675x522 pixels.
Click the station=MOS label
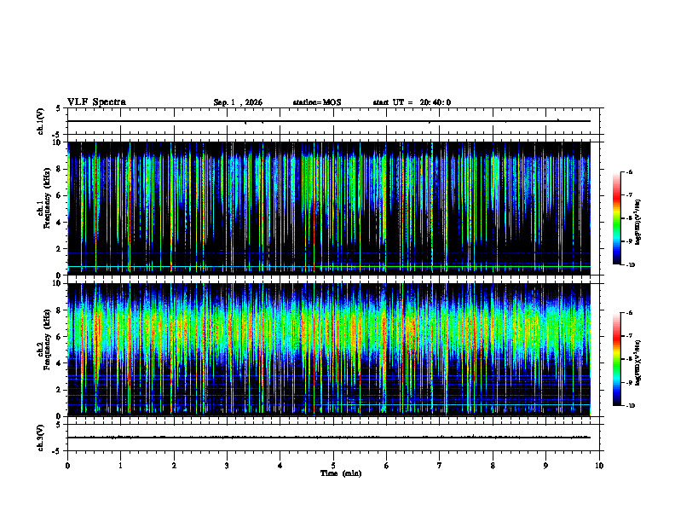317,102
